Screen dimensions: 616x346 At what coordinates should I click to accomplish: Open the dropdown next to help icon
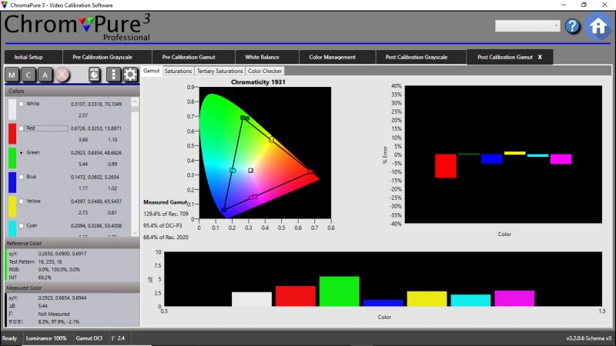(527, 26)
